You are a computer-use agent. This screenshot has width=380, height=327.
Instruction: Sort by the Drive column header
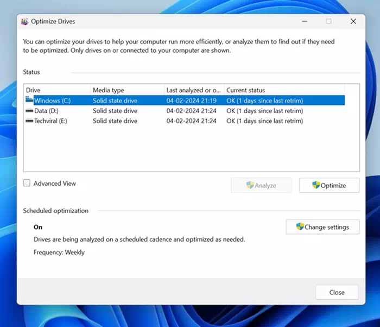[x=57, y=90]
